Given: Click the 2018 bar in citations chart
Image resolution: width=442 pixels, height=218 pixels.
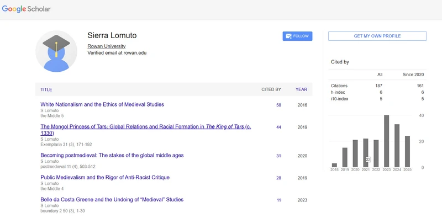Looking at the screenshot, I should (334, 166).
